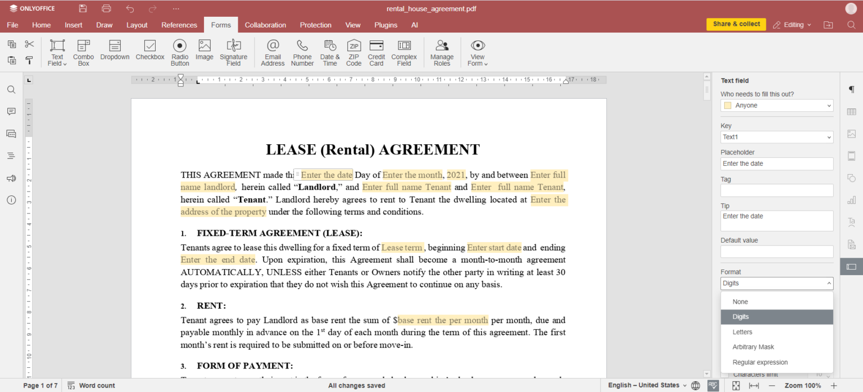Expand the 'Who needs to fill this out' dropdown

point(776,106)
